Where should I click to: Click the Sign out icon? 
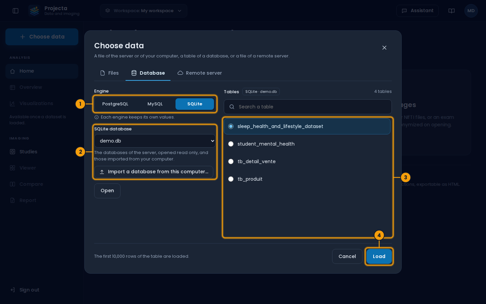click(x=12, y=290)
